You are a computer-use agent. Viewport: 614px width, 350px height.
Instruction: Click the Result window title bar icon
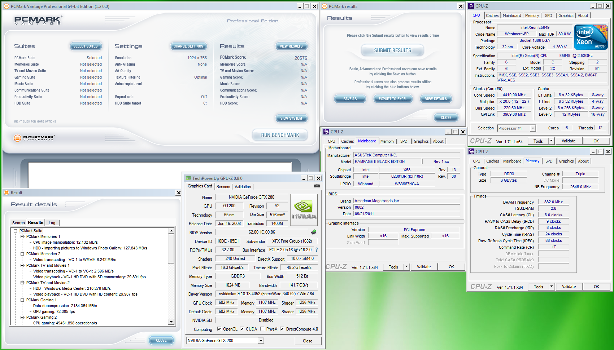(6, 193)
